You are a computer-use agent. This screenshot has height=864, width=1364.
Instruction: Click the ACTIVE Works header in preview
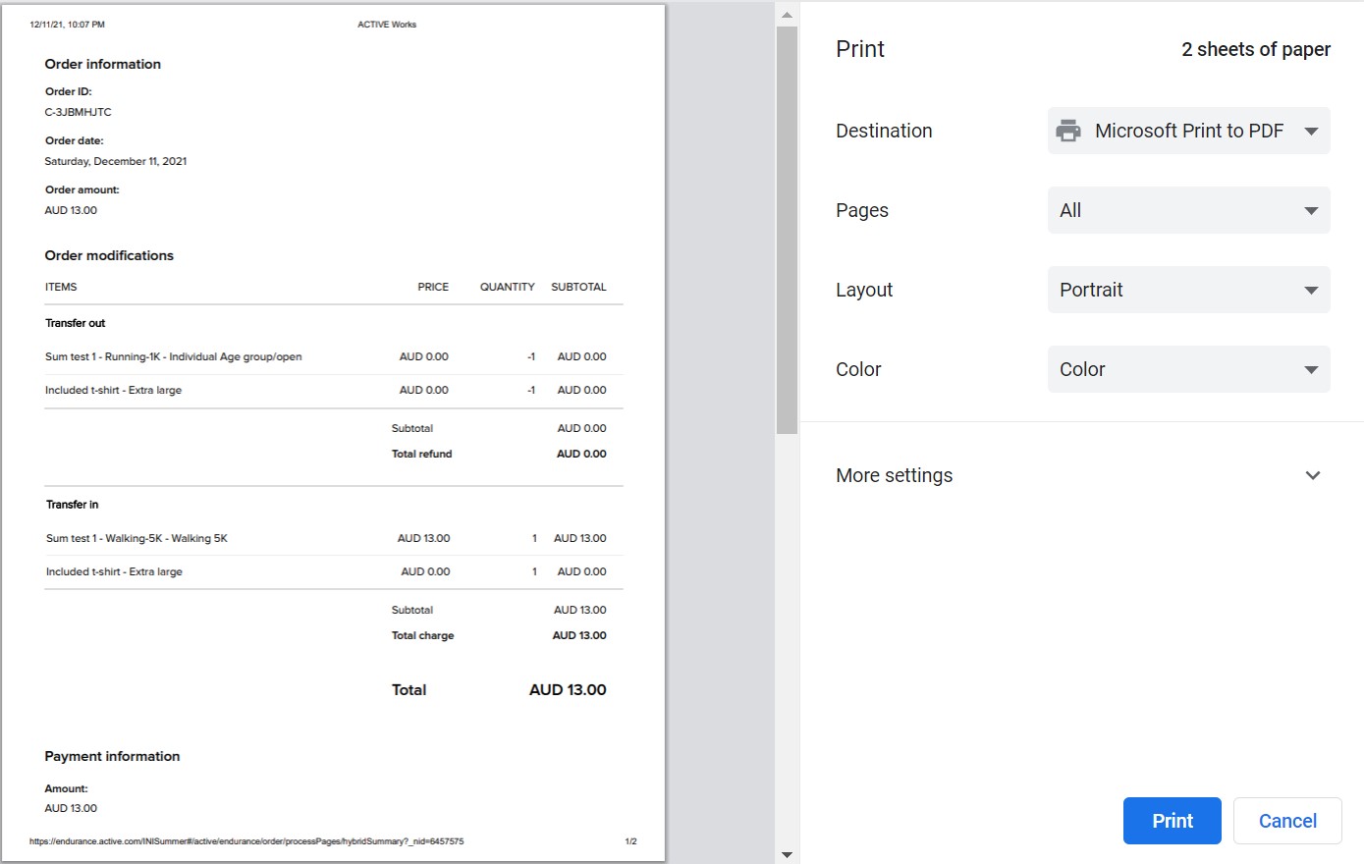click(x=387, y=25)
